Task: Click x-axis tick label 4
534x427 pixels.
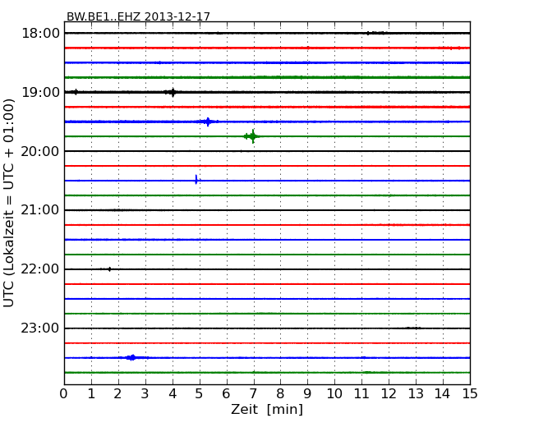Action: pos(173,394)
